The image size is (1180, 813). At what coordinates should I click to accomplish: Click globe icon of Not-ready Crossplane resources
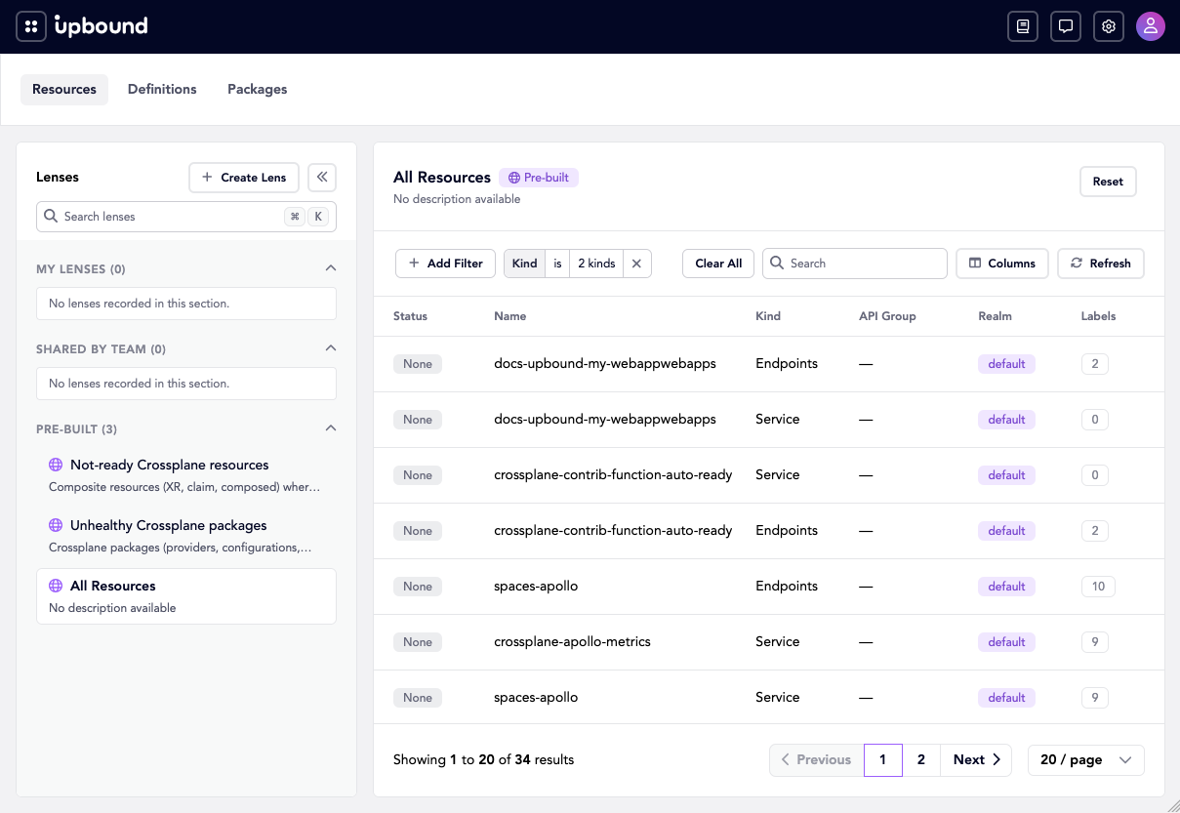point(56,466)
